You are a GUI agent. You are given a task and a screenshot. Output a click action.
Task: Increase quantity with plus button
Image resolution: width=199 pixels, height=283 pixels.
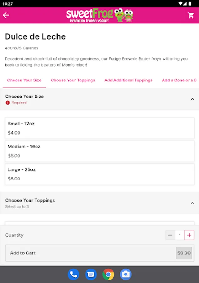click(x=189, y=235)
